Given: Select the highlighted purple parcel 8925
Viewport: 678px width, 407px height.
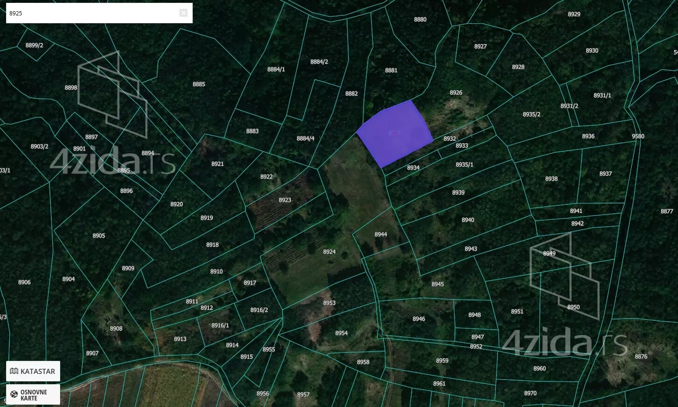Looking at the screenshot, I should [395, 133].
